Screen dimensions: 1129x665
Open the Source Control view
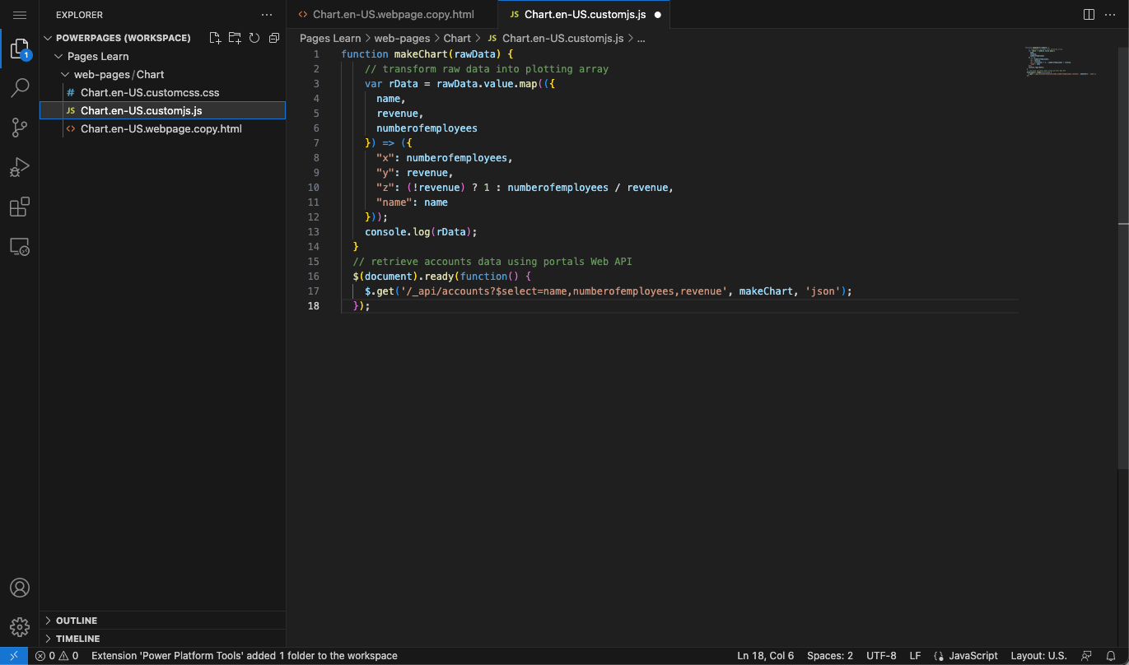coord(20,128)
